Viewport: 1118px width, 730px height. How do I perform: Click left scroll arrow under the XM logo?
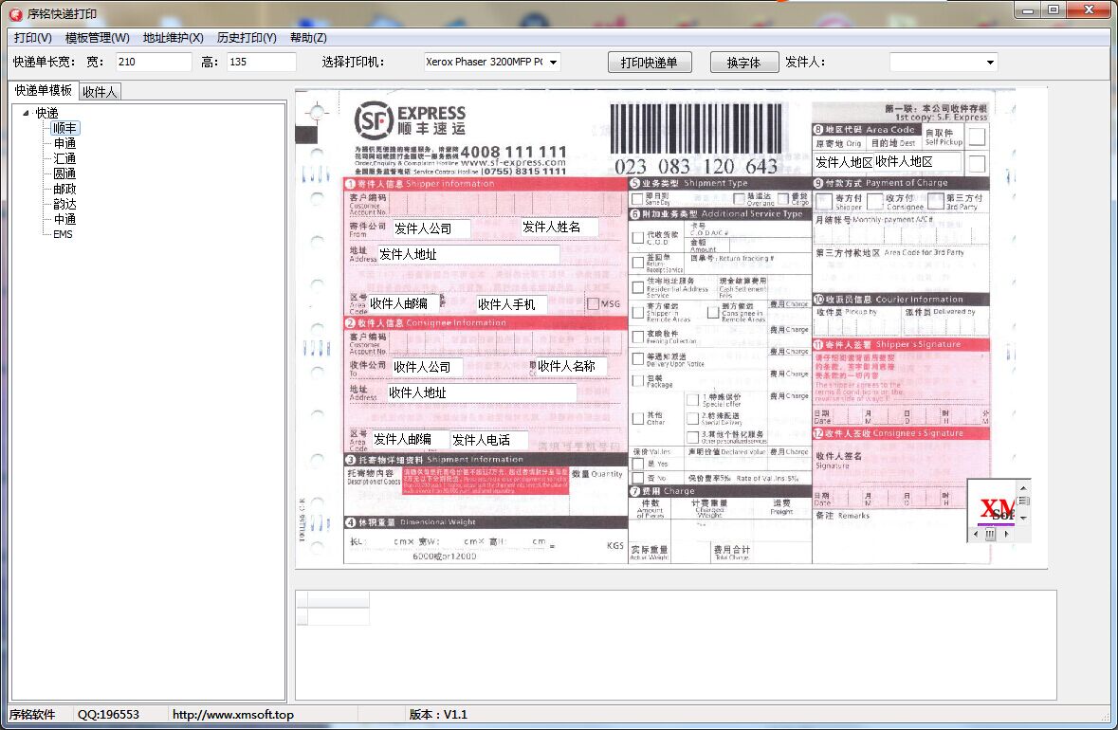tap(976, 534)
